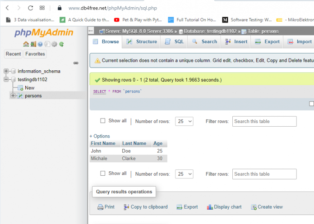This screenshot has width=314, height=224.
Task: Expand the information_schema database tree
Action: 6,71
